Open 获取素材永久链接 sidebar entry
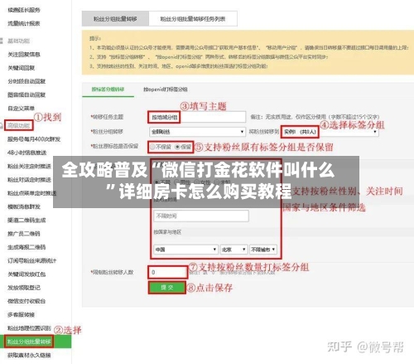 tap(29, 355)
